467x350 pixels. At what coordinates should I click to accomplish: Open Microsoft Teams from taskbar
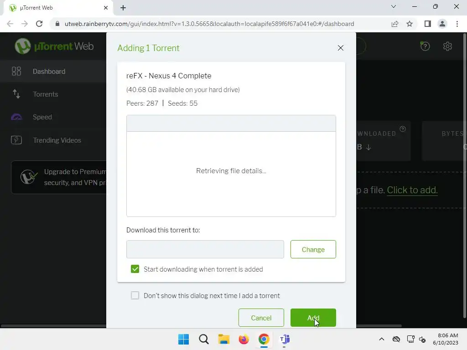(285, 339)
